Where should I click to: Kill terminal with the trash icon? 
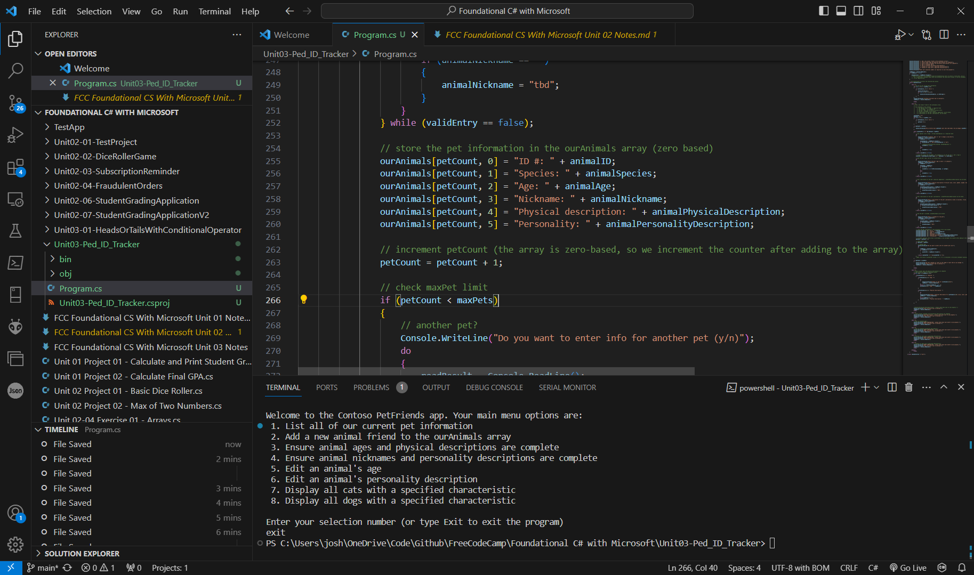point(909,387)
